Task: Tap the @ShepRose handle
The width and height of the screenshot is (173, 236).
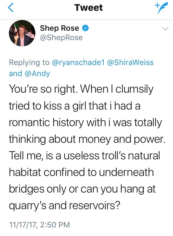Action: click(61, 38)
